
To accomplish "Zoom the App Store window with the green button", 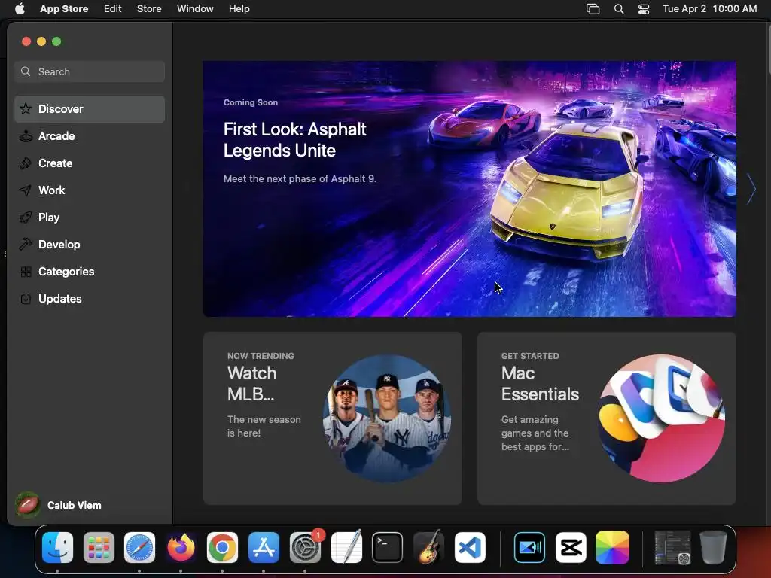I will (56, 42).
